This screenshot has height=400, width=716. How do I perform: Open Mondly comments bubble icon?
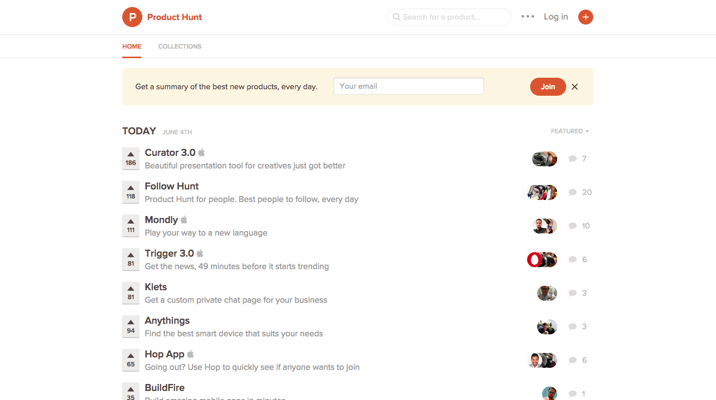pyautogui.click(x=573, y=226)
